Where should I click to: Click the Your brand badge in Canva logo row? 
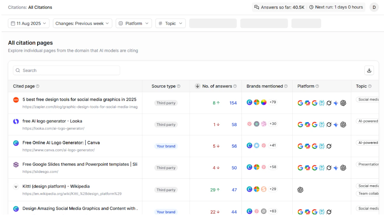tap(166, 146)
